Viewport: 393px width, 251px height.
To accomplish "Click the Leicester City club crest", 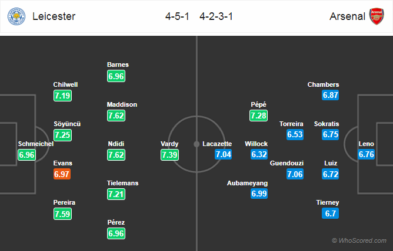I will (16, 16).
